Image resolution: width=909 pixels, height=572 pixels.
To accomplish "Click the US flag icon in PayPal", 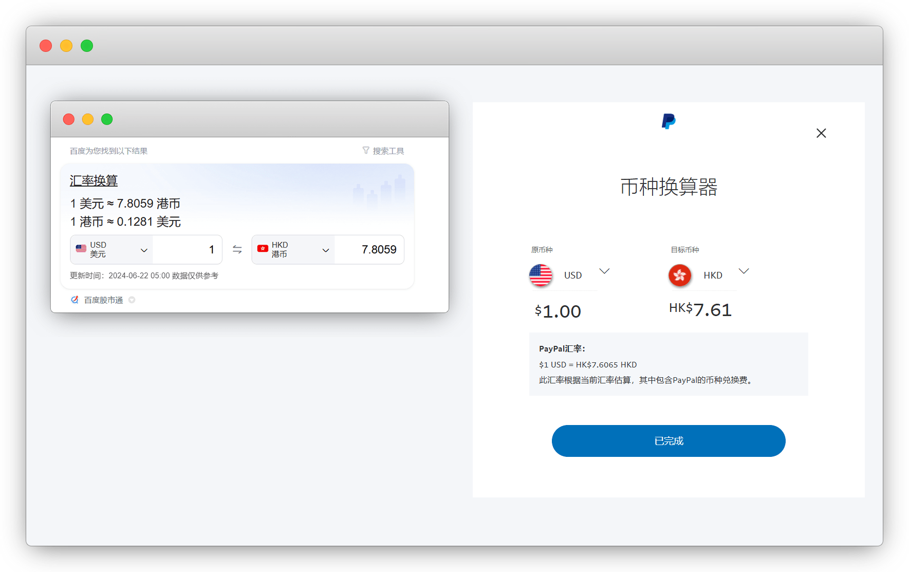I will pyautogui.click(x=541, y=275).
